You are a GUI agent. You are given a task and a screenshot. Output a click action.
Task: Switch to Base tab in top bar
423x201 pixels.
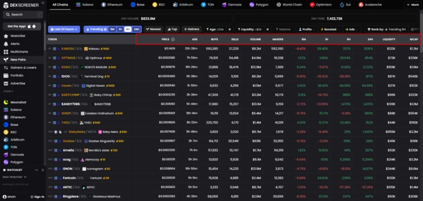(x=137, y=4)
